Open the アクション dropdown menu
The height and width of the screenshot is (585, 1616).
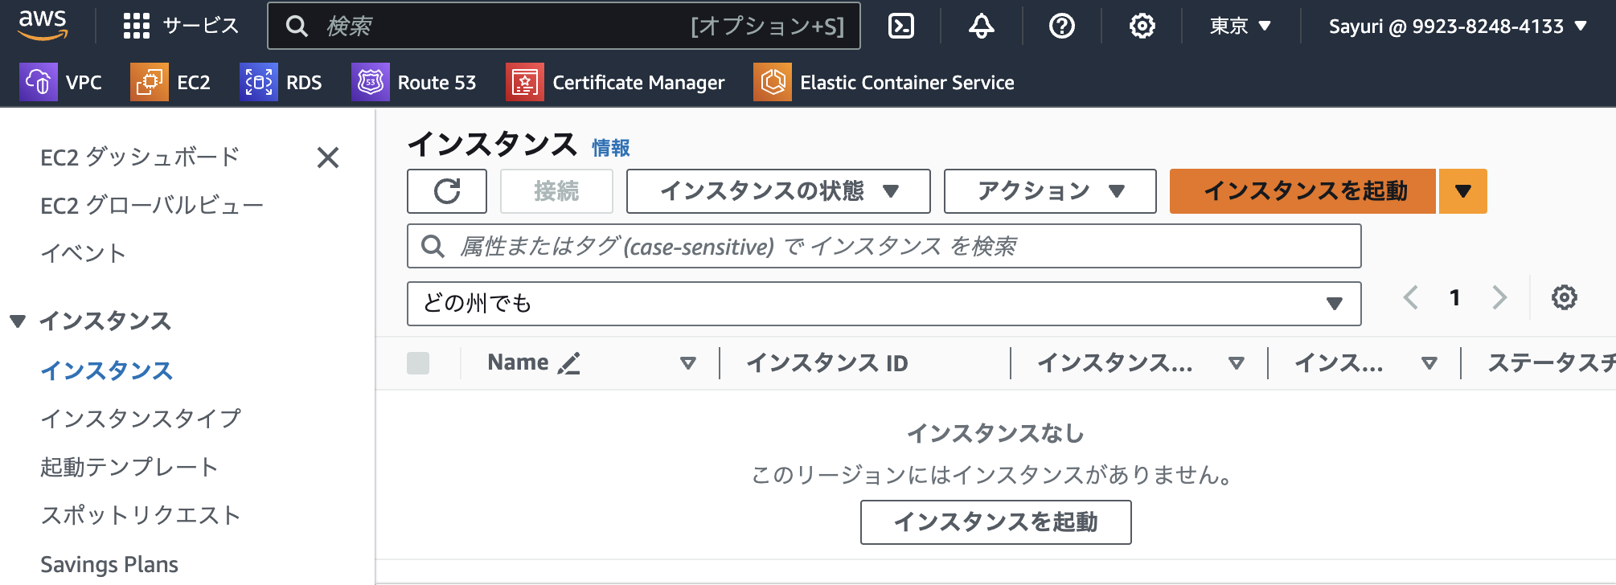pyautogui.click(x=1050, y=191)
